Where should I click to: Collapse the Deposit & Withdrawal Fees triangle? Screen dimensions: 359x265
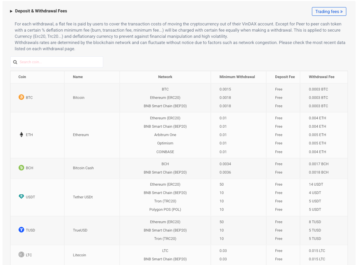pyautogui.click(x=11, y=11)
